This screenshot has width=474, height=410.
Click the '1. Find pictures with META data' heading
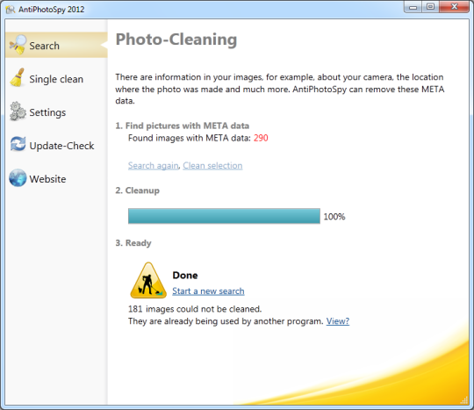click(x=183, y=126)
